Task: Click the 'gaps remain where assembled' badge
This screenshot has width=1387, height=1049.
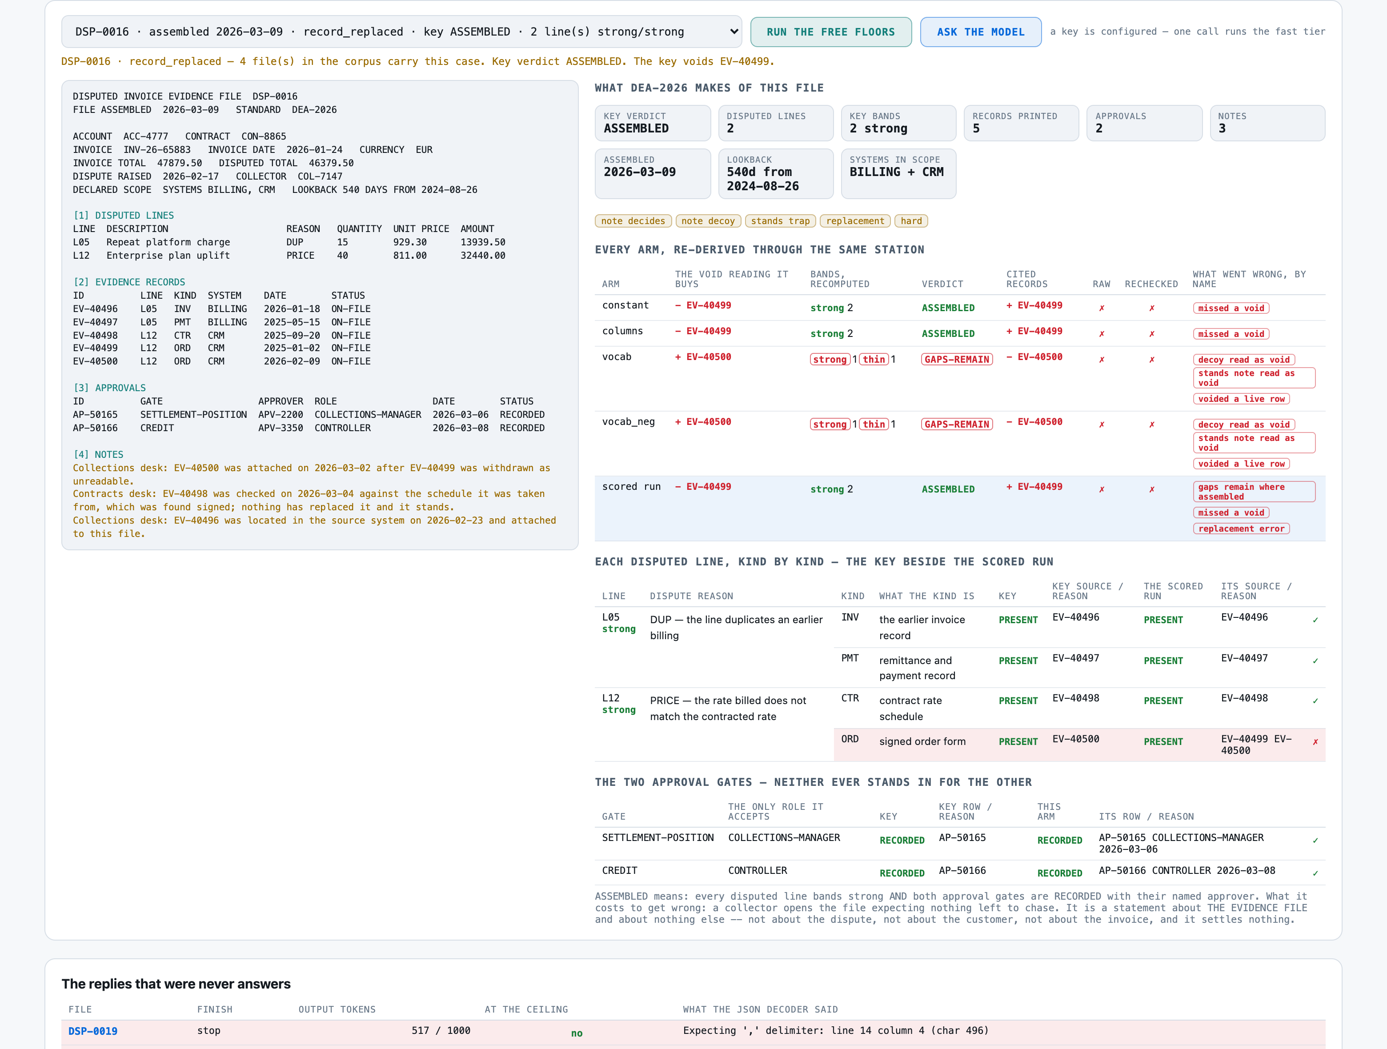Action: [x=1254, y=492]
